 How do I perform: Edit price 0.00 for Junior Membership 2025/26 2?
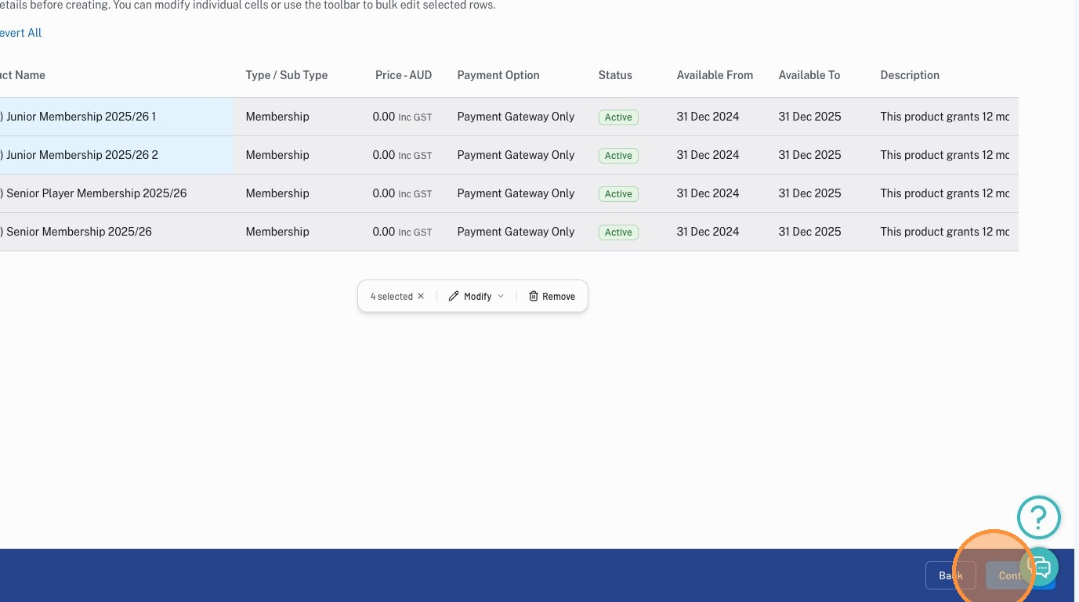pyautogui.click(x=384, y=155)
